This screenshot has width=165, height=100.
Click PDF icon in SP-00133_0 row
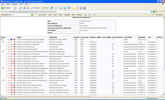click(x=11, y=61)
